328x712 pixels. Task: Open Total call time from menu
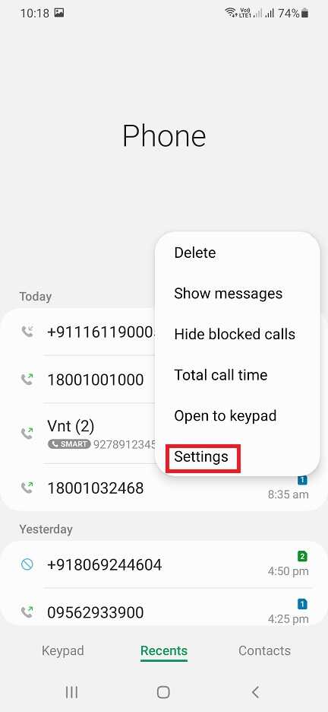[x=221, y=375]
